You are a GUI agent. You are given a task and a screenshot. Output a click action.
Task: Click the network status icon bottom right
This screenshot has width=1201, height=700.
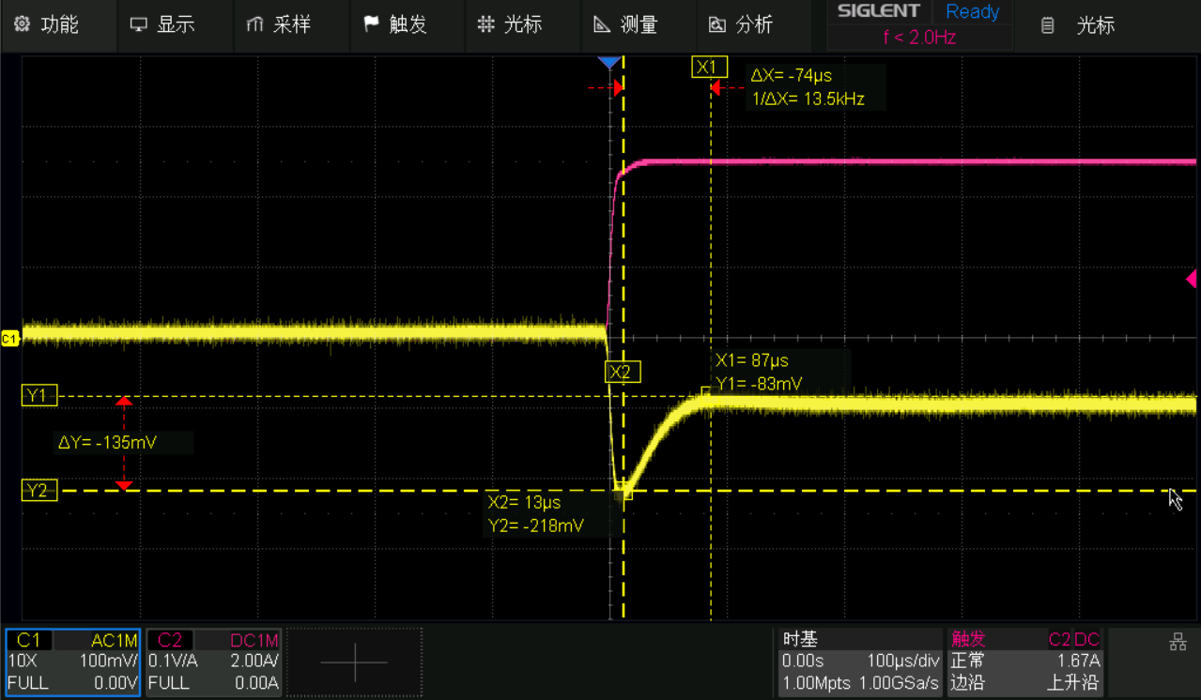[x=1177, y=643]
